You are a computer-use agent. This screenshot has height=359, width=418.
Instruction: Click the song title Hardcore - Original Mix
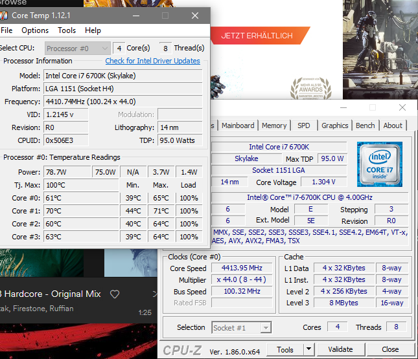tap(52, 294)
